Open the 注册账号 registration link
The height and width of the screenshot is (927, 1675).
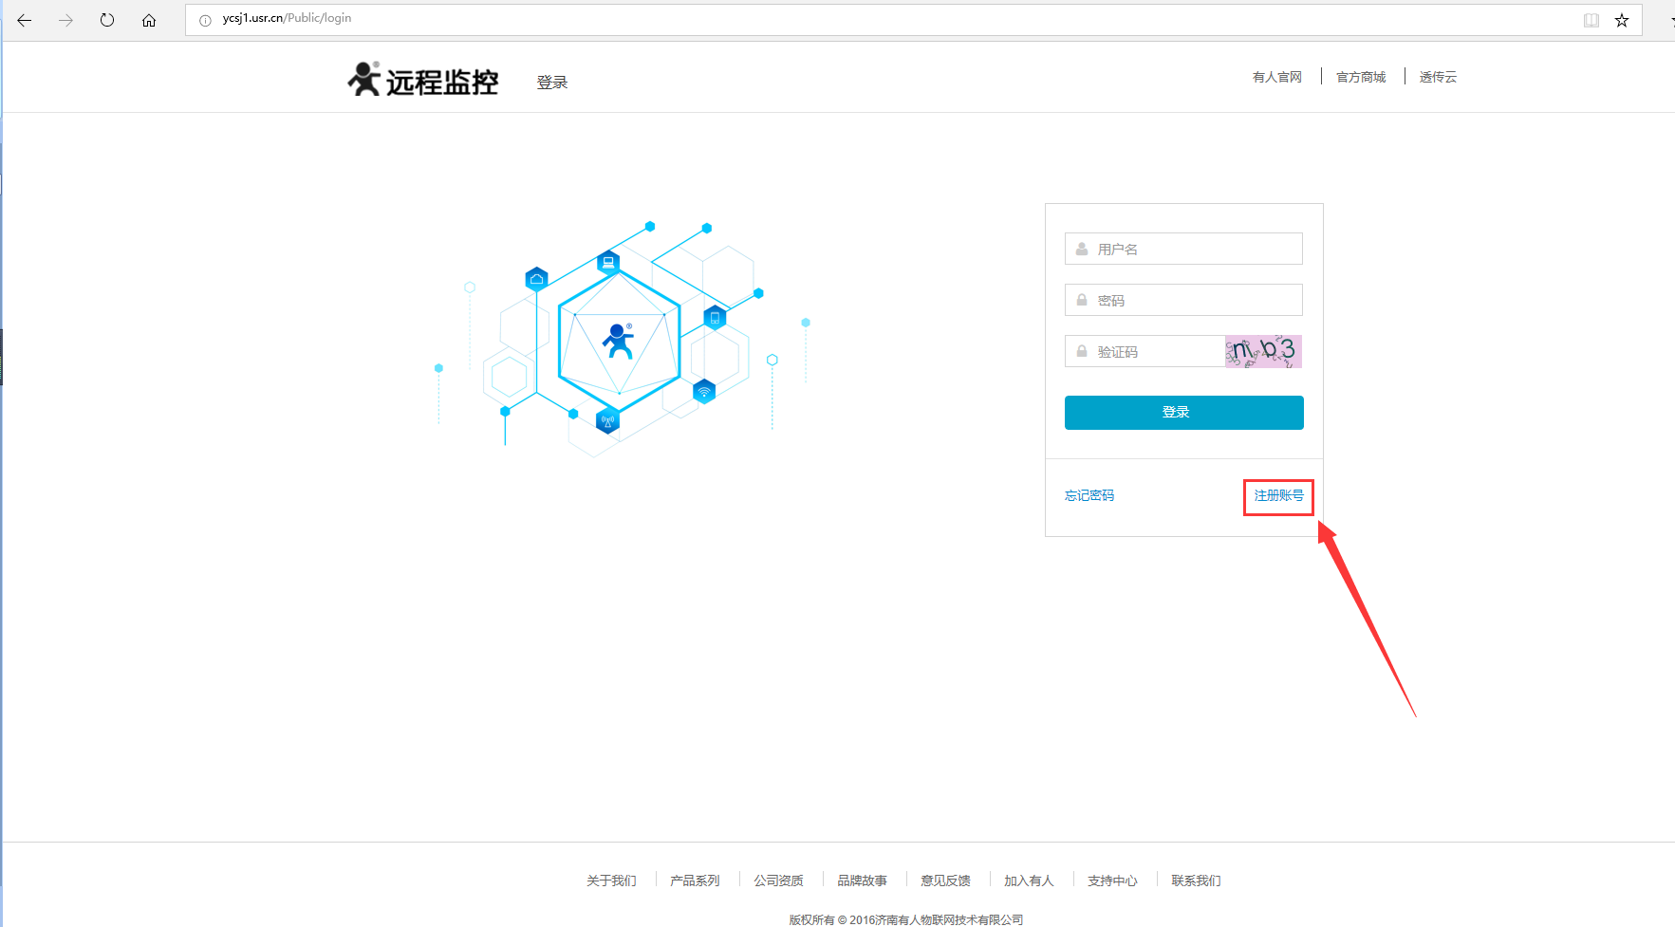pos(1278,495)
